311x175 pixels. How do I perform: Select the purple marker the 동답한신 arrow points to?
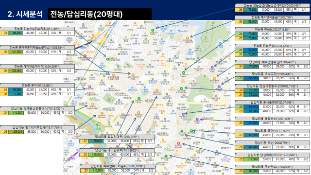(197, 119)
